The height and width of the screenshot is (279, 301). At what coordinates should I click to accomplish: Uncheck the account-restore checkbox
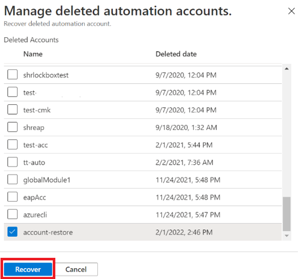click(x=12, y=231)
